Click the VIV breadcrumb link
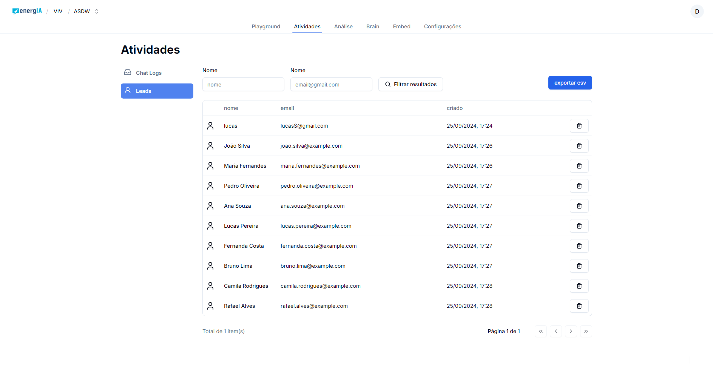 tap(58, 11)
